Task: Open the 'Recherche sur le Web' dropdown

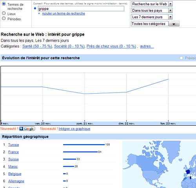Action: coord(152,4)
